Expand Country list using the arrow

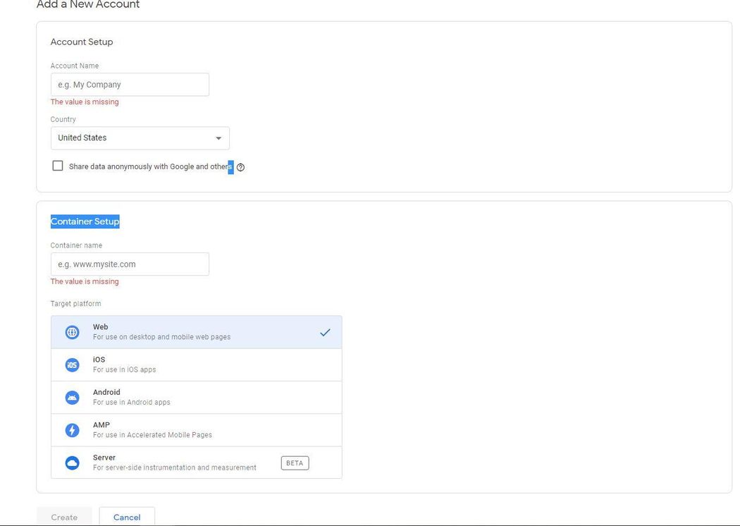(218, 138)
